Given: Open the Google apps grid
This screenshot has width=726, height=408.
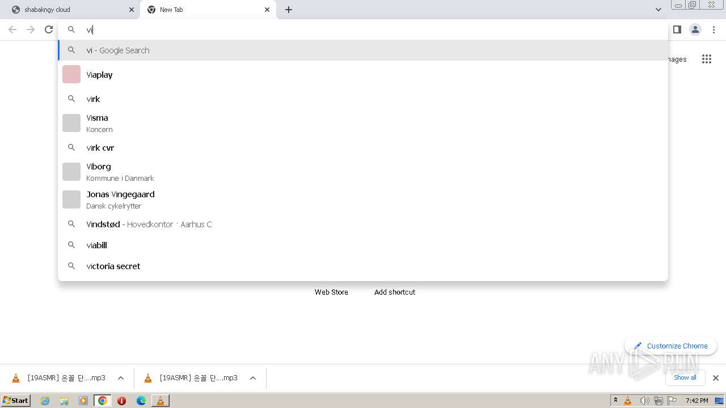Looking at the screenshot, I should click(706, 59).
